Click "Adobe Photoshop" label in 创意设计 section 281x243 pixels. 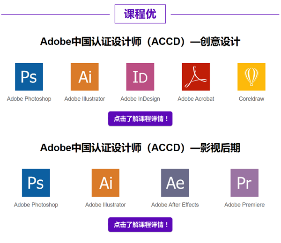pyautogui.click(x=29, y=99)
